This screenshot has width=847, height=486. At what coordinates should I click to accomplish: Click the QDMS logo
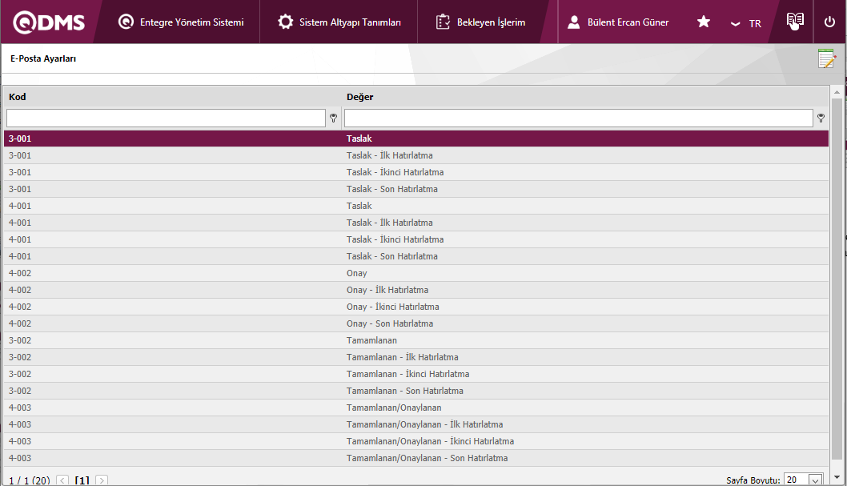tap(49, 22)
